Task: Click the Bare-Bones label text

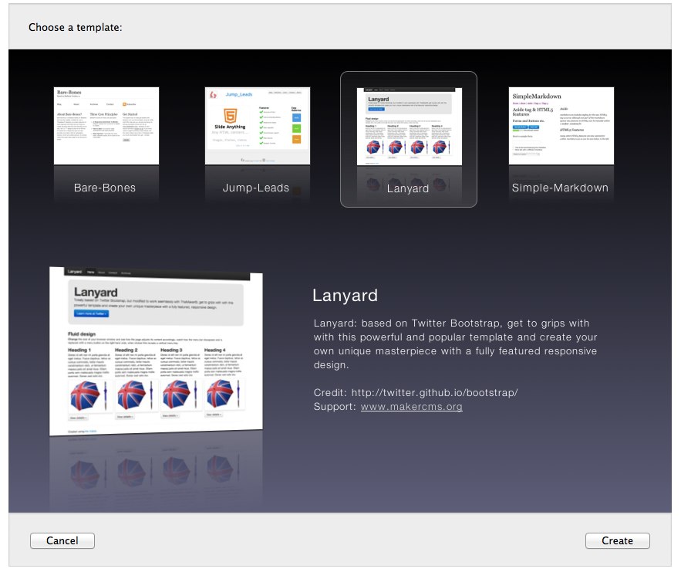Action: click(105, 188)
